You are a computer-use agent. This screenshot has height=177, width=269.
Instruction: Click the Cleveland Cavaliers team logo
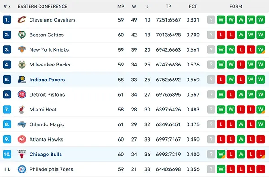point(22,20)
